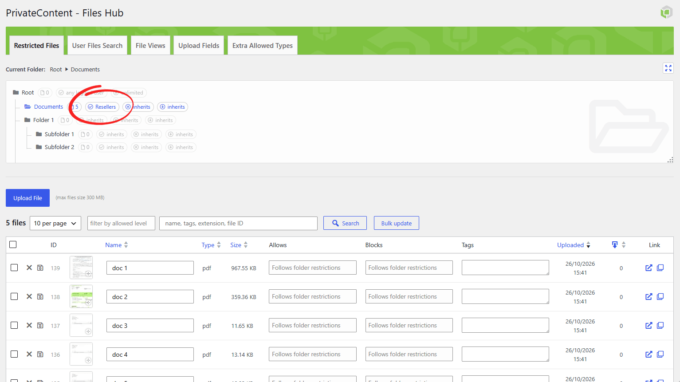Open Allows restriction field for doc 1
Image resolution: width=680 pixels, height=382 pixels.
click(313, 268)
